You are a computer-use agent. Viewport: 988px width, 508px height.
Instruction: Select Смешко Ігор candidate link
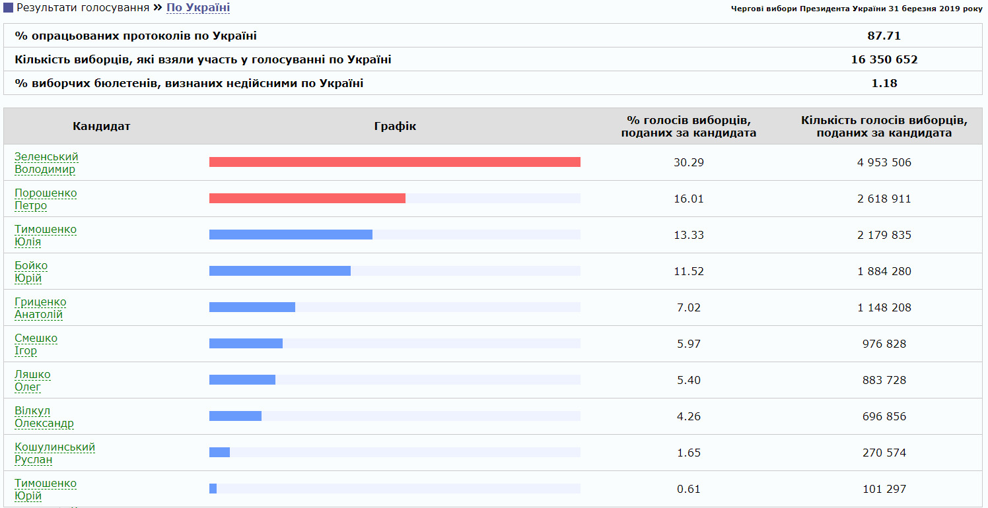36,344
